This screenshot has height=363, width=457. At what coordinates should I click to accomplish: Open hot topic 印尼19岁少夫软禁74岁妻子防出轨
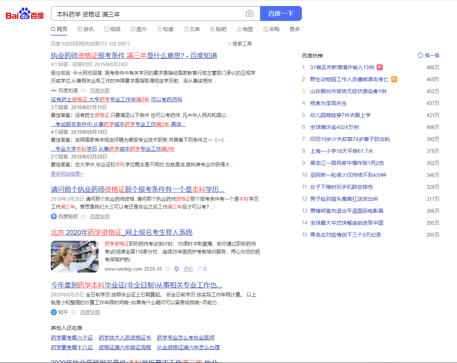click(350, 139)
